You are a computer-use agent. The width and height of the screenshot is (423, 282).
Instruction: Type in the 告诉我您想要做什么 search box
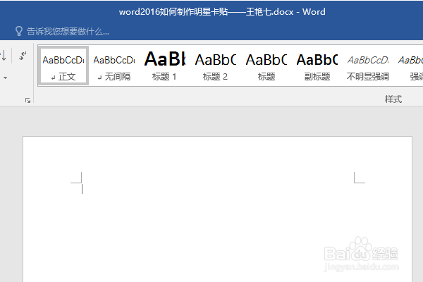[68, 32]
